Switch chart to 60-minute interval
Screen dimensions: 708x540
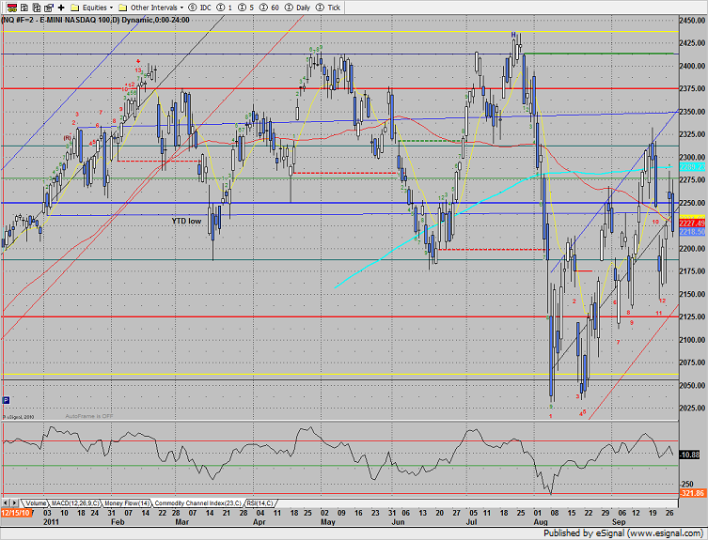click(x=269, y=8)
